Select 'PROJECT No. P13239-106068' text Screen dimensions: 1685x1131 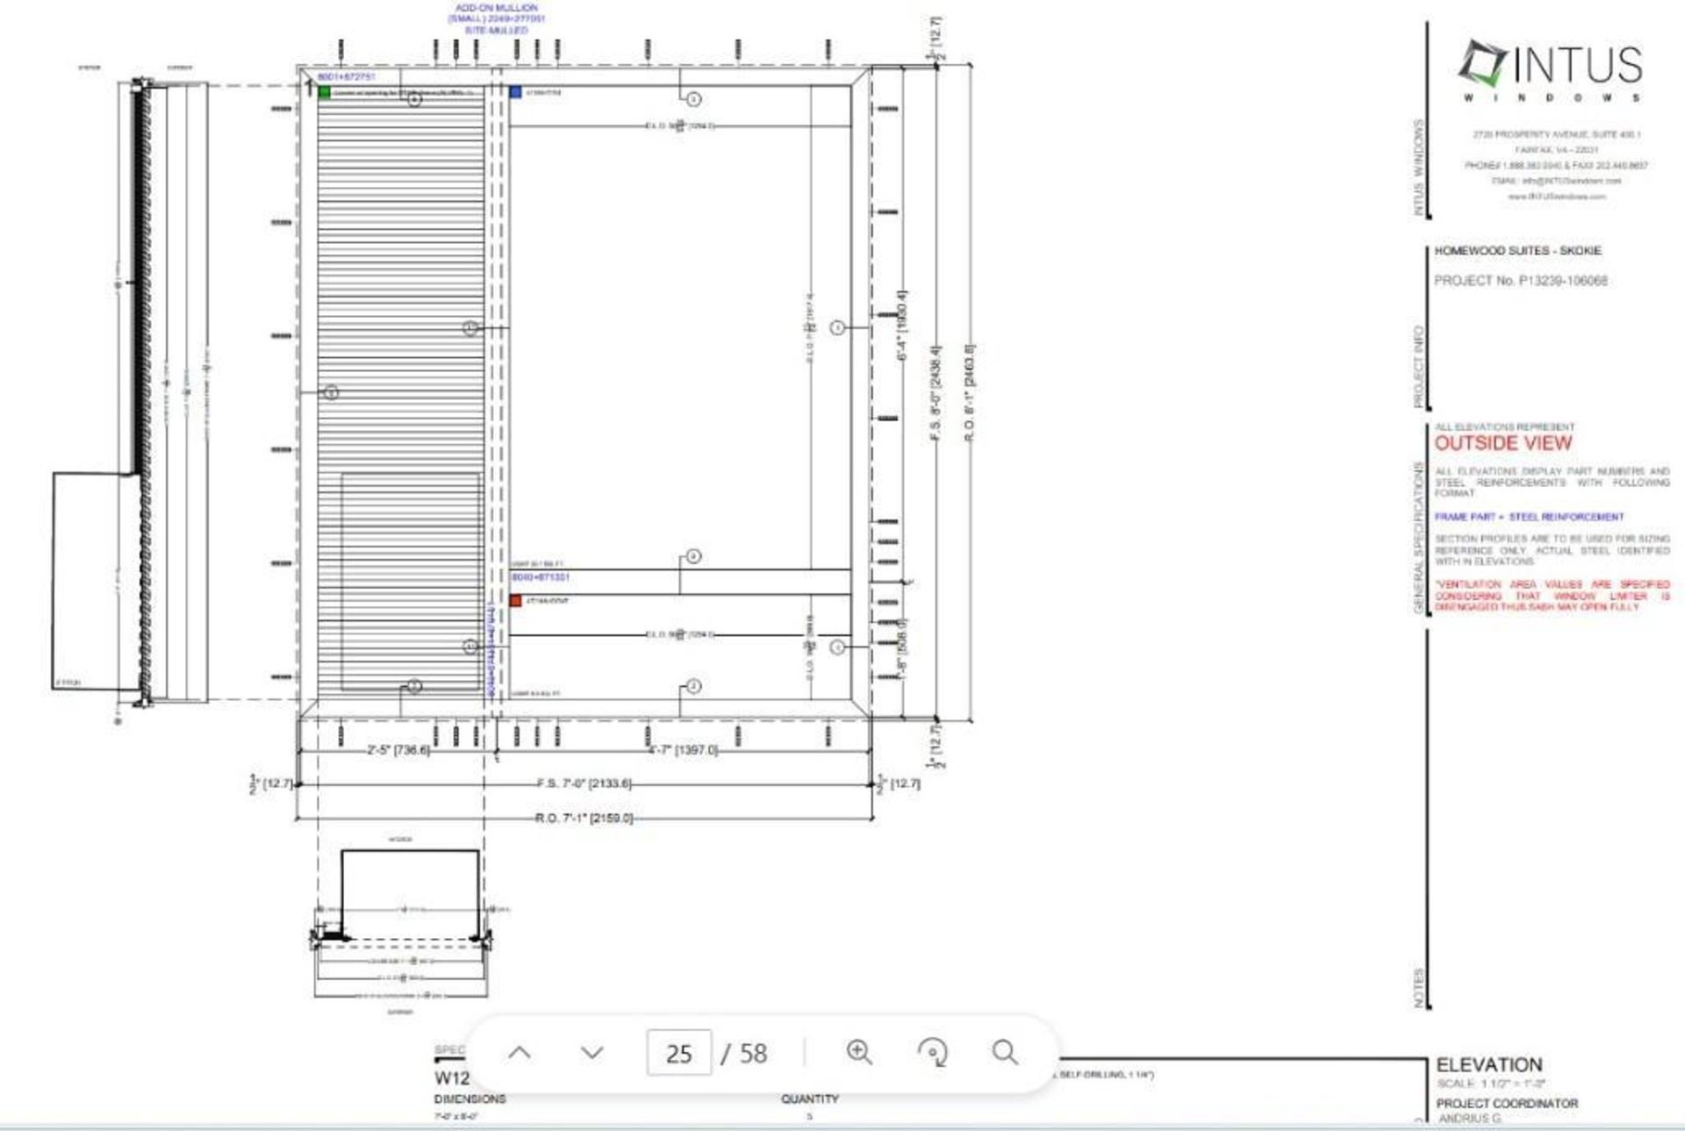[x=1521, y=281]
